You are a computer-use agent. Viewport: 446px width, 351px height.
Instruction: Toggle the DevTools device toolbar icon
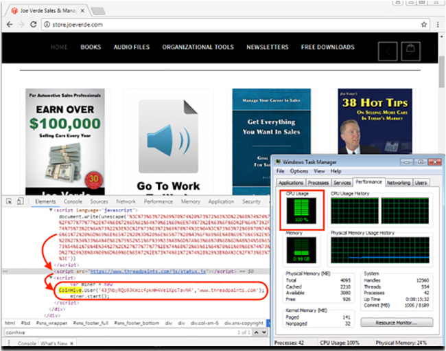pos(20,201)
